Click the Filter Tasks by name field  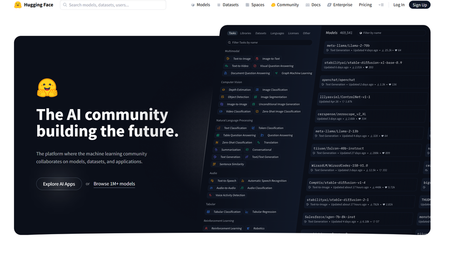(269, 43)
